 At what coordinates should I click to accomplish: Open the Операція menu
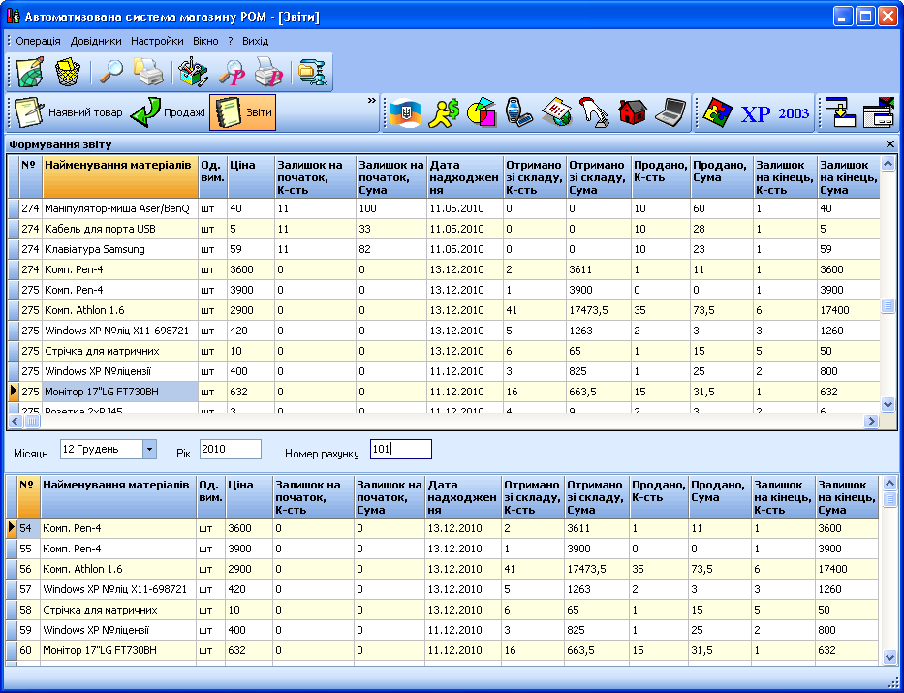pos(38,41)
